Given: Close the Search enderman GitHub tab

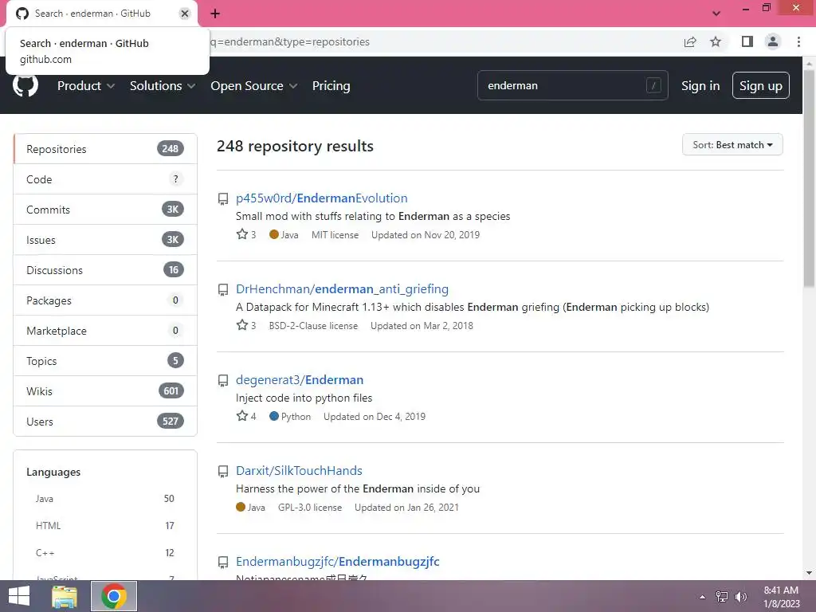Looking at the screenshot, I should (x=185, y=14).
